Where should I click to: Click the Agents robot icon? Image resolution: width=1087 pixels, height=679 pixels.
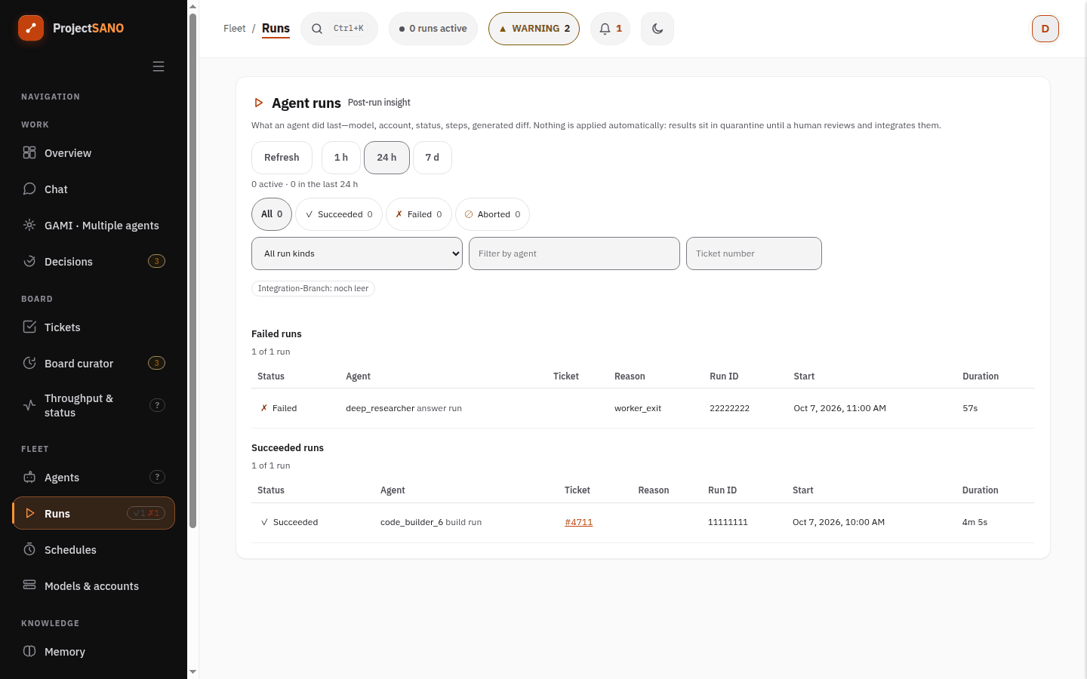point(29,477)
